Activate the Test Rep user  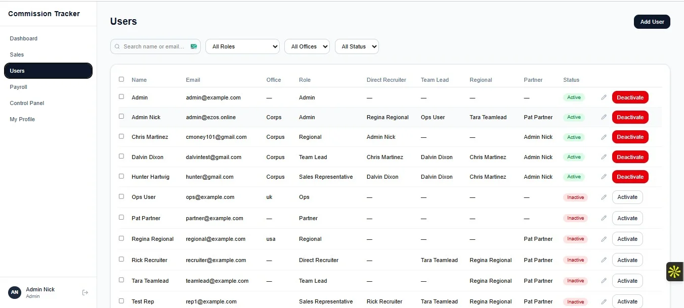[x=627, y=301]
